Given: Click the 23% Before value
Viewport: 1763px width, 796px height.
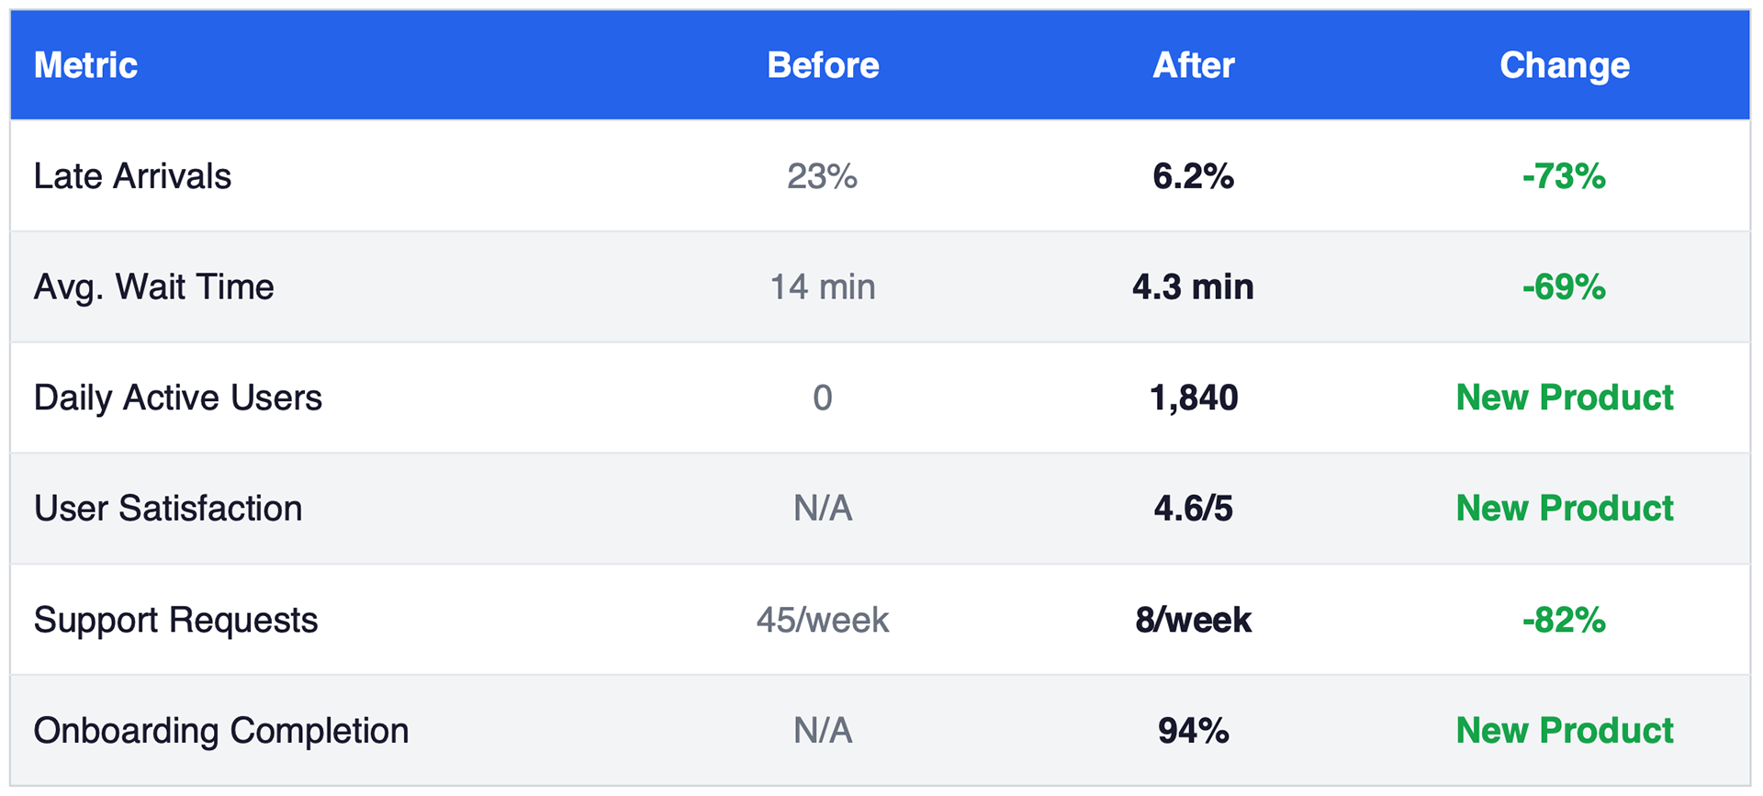Looking at the screenshot, I should click(x=822, y=176).
